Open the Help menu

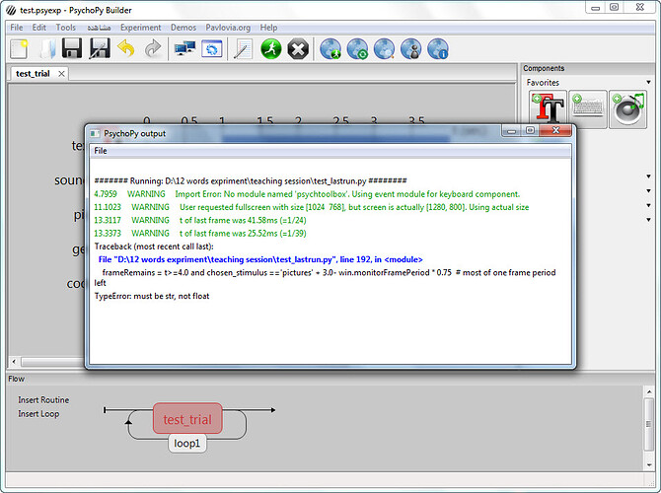click(268, 28)
